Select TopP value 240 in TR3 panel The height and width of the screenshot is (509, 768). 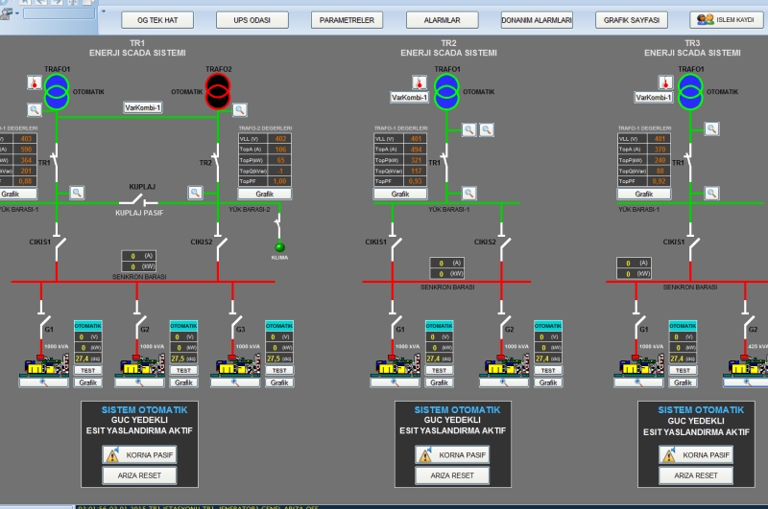coord(660,160)
